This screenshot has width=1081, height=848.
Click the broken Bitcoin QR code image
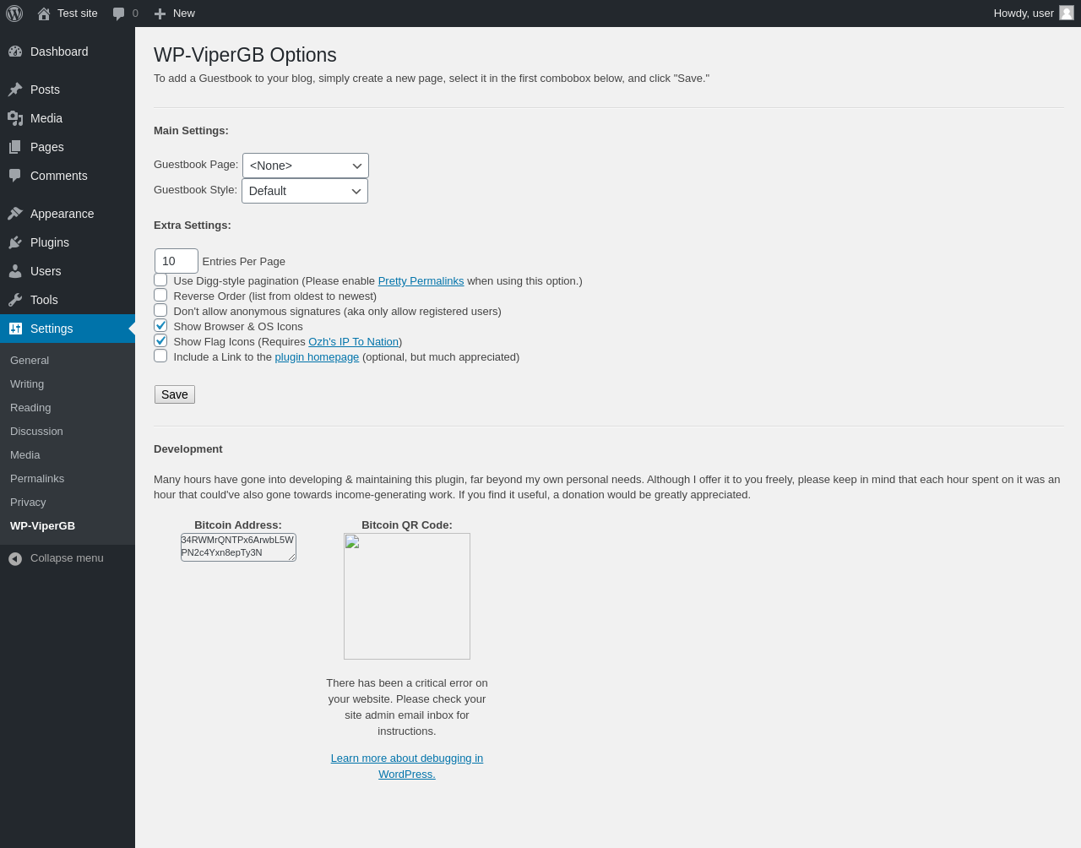click(x=407, y=596)
